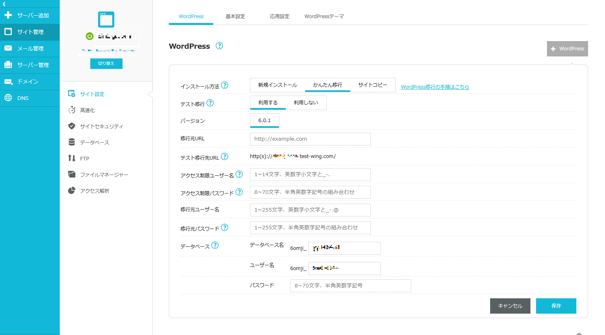Image resolution: width=605 pixels, height=335 pixels.
Task: Click the 保存 button
Action: (556, 306)
